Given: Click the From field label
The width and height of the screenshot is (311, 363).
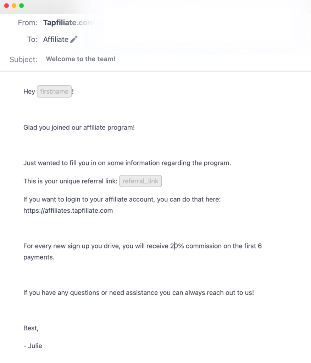Looking at the screenshot, I should tap(28, 22).
